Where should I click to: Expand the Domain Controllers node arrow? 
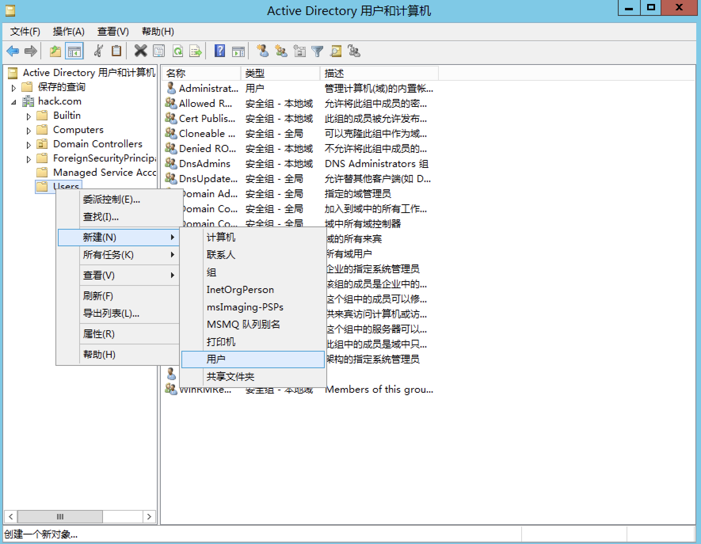pos(29,145)
